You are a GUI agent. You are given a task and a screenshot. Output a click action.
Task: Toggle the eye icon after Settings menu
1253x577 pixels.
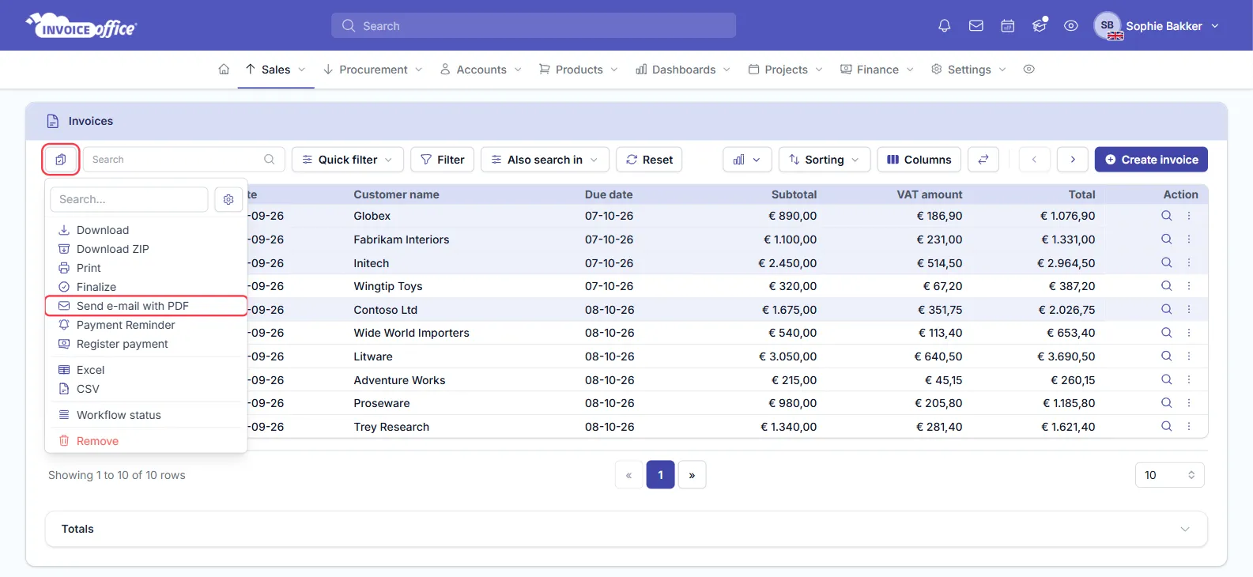(1028, 70)
